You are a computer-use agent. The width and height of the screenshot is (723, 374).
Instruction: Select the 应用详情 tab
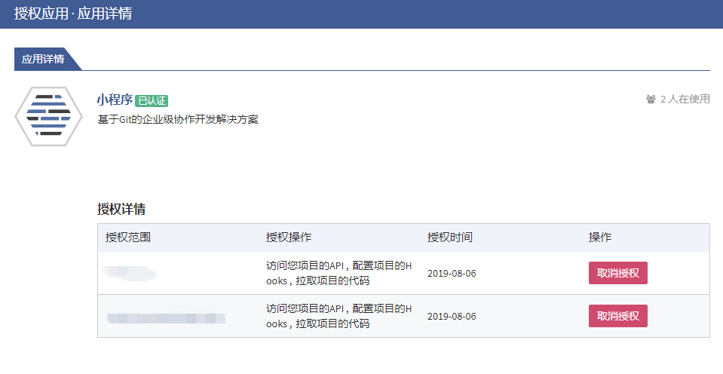click(44, 59)
